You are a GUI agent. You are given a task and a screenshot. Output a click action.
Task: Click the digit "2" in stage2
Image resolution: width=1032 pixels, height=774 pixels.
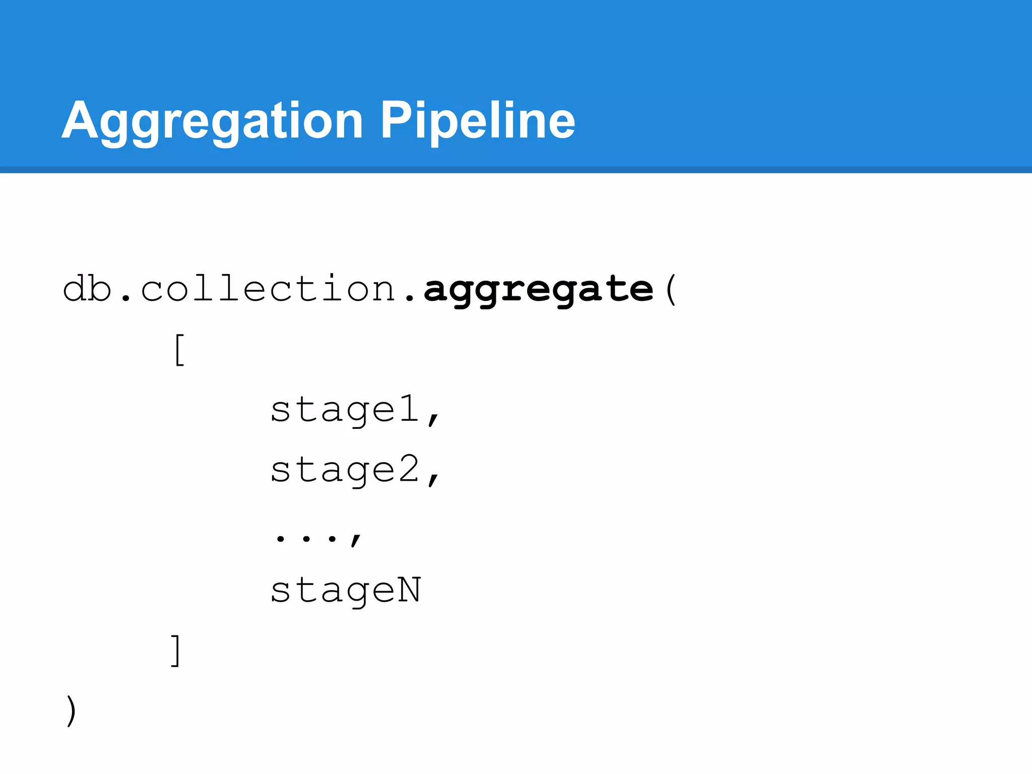click(408, 469)
